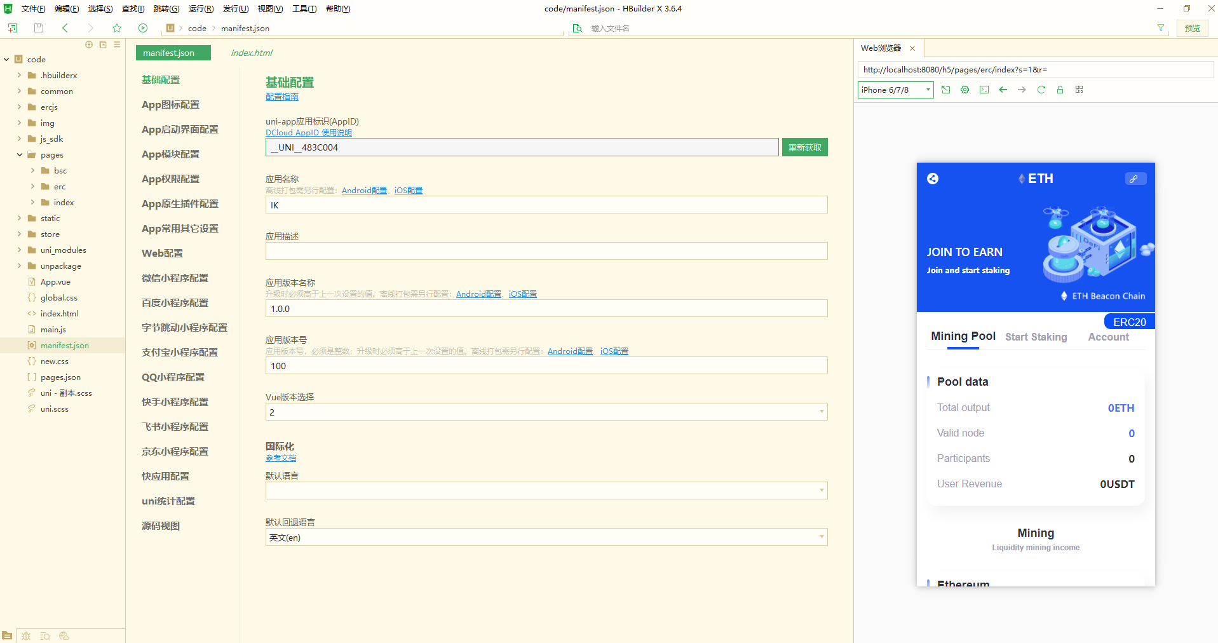Click the globe cloud icon in status bar

[x=64, y=635]
